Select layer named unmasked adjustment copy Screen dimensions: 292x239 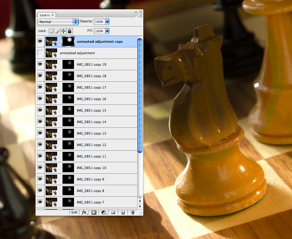click(100, 42)
